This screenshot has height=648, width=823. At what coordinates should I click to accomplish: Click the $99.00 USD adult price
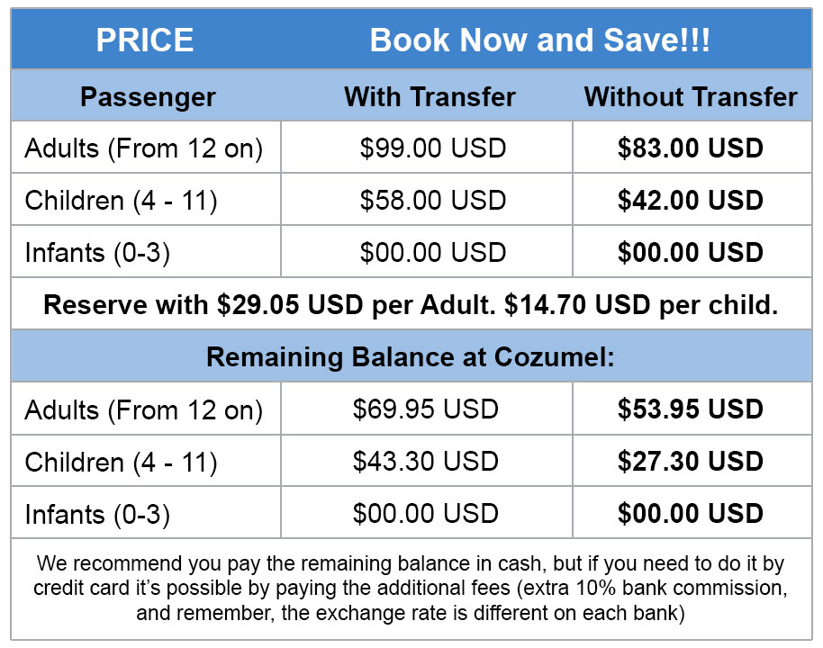click(433, 148)
